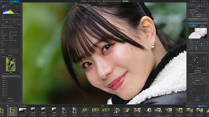
Task: Open the color rendering category dropdown
Action: 200,75
